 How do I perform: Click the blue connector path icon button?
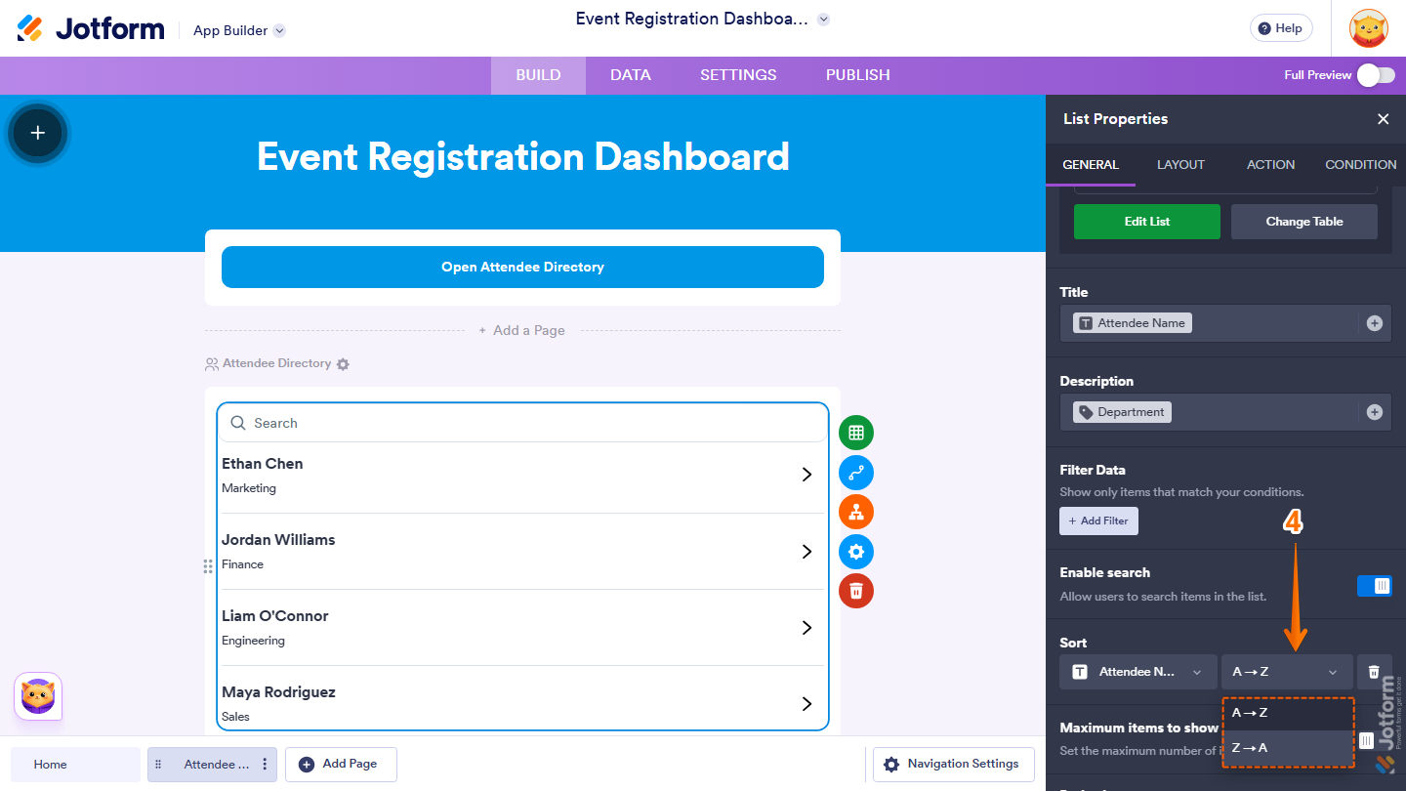point(856,473)
